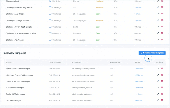170x108 pixels.
Task: Open 1 time usage of AB Check
Action: pos(137,14)
